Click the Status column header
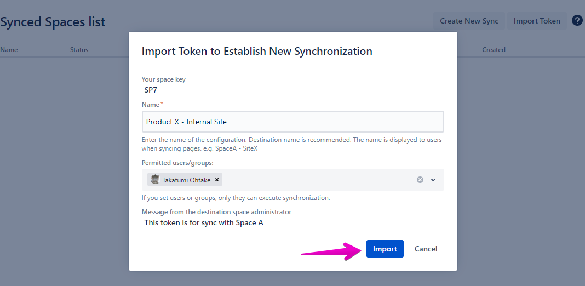585x286 pixels. coord(79,50)
